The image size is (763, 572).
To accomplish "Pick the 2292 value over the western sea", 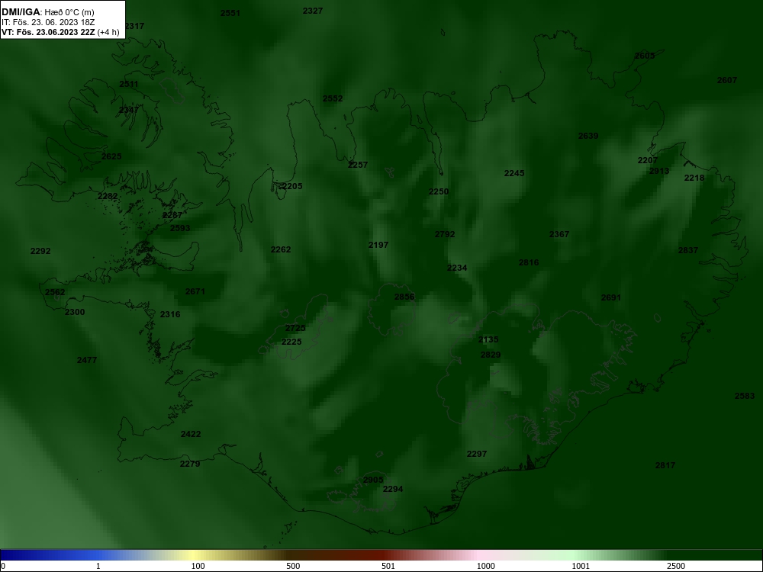I will point(40,251).
